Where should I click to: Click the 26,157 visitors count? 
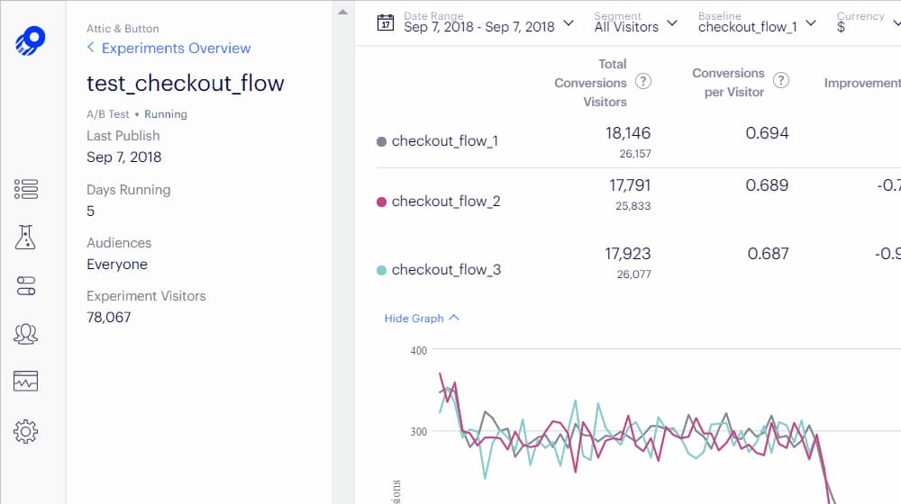pyautogui.click(x=635, y=154)
